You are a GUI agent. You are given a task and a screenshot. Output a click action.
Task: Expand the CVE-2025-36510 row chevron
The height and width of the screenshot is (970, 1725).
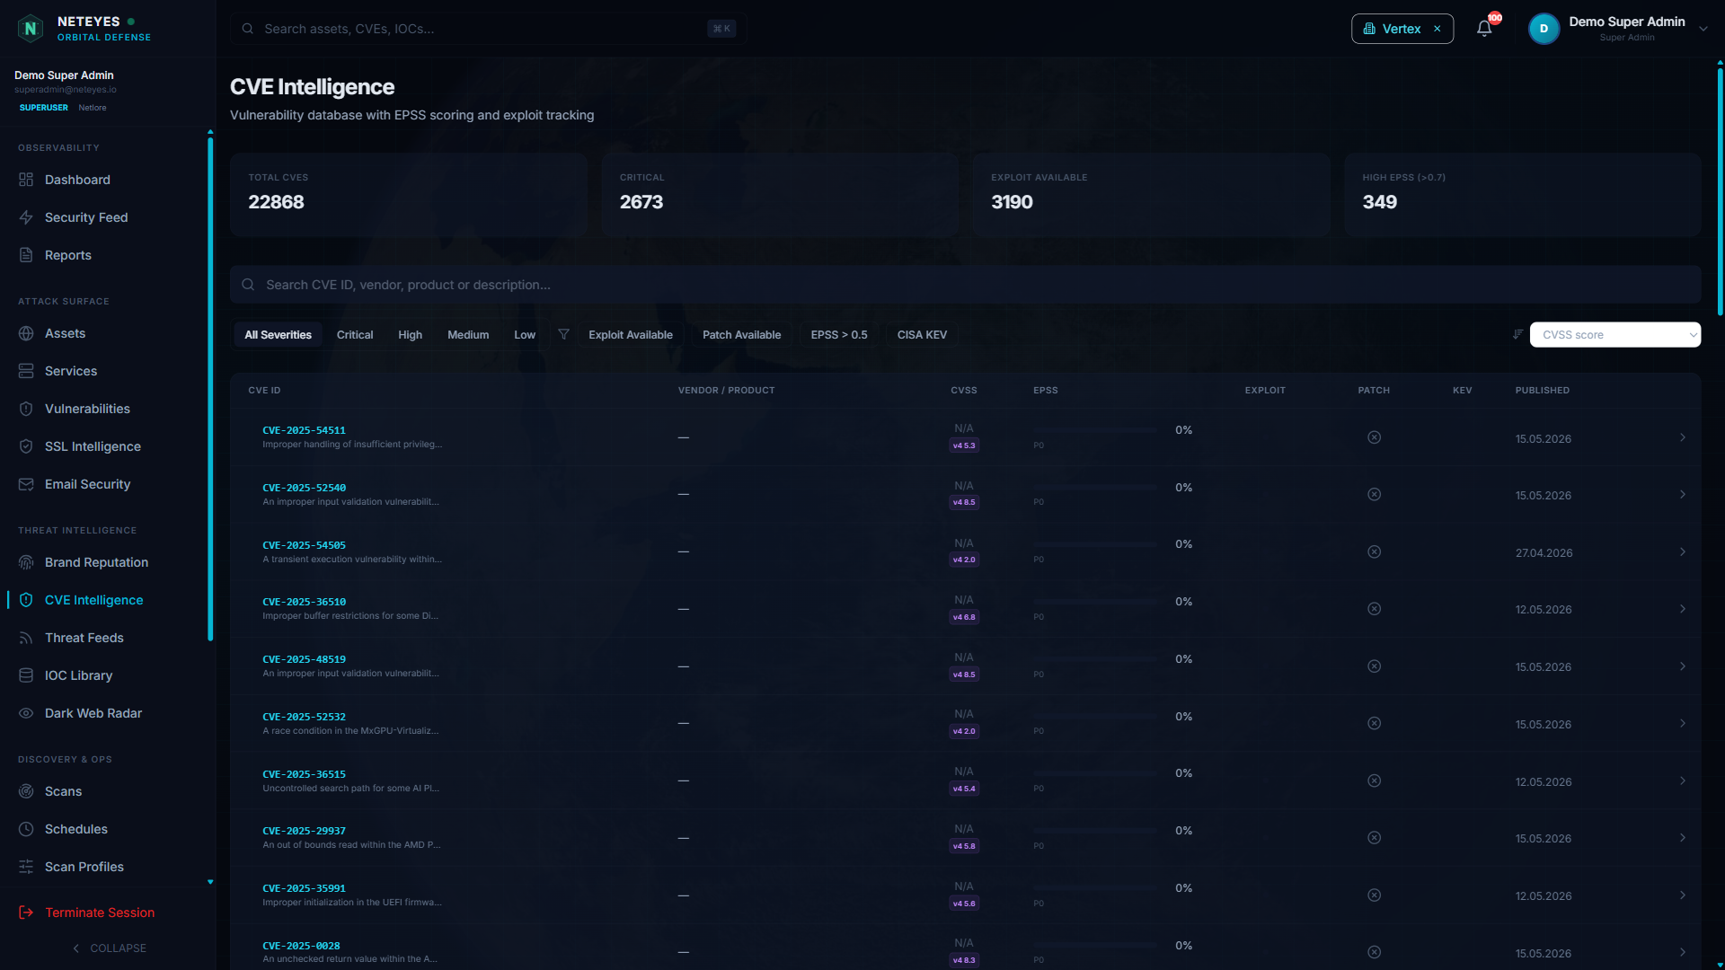(x=1682, y=609)
